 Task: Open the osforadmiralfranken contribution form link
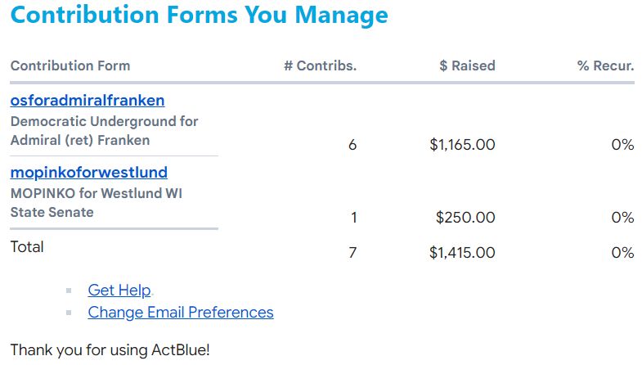click(x=88, y=101)
